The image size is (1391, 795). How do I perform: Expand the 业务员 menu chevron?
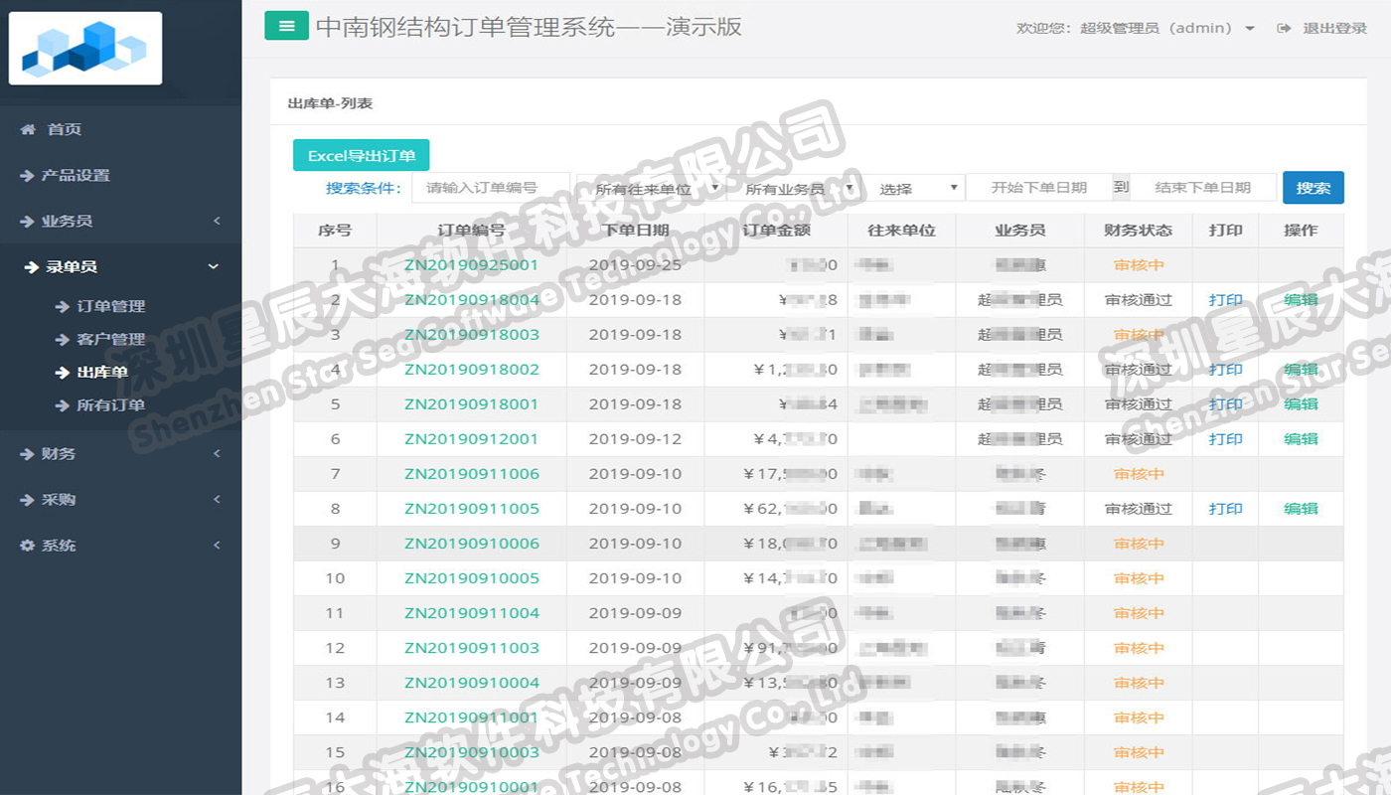coord(217,221)
